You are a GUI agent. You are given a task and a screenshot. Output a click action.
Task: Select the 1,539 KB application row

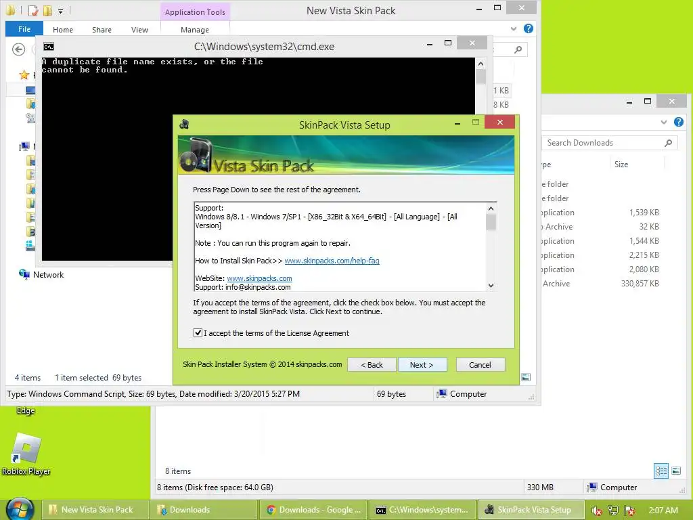coord(601,212)
